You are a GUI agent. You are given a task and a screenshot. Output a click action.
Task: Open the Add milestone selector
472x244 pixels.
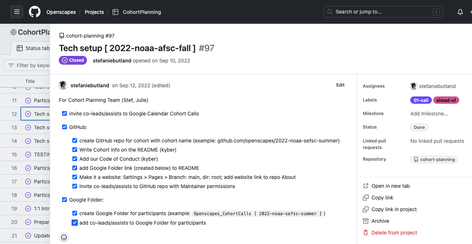[429, 114]
